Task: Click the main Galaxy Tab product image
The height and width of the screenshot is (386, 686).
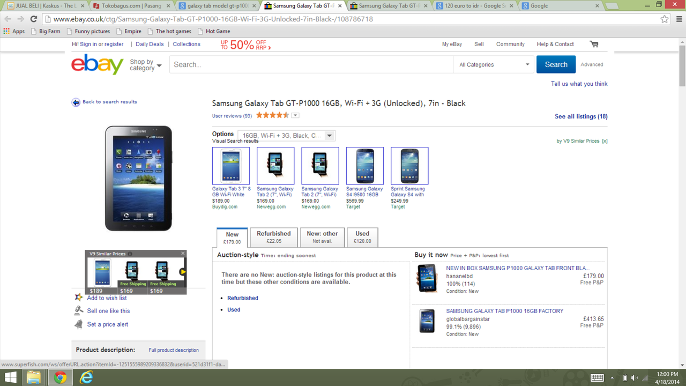Action: pyautogui.click(x=138, y=179)
